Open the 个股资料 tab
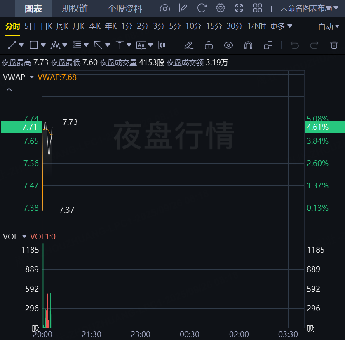 pyautogui.click(x=124, y=9)
